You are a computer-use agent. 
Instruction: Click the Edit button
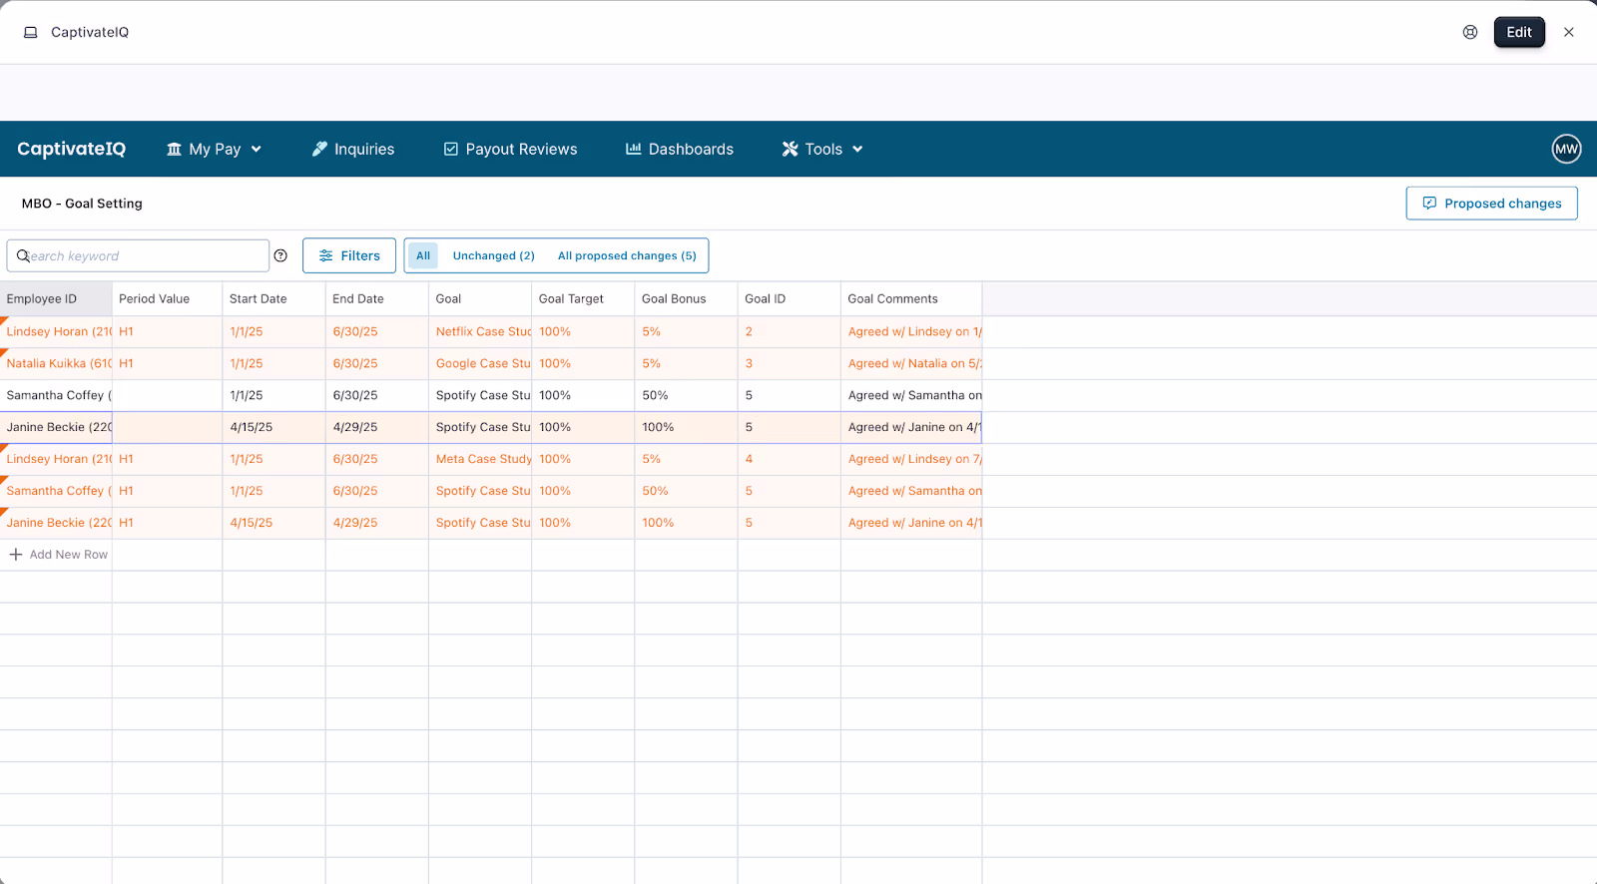[x=1519, y=32]
